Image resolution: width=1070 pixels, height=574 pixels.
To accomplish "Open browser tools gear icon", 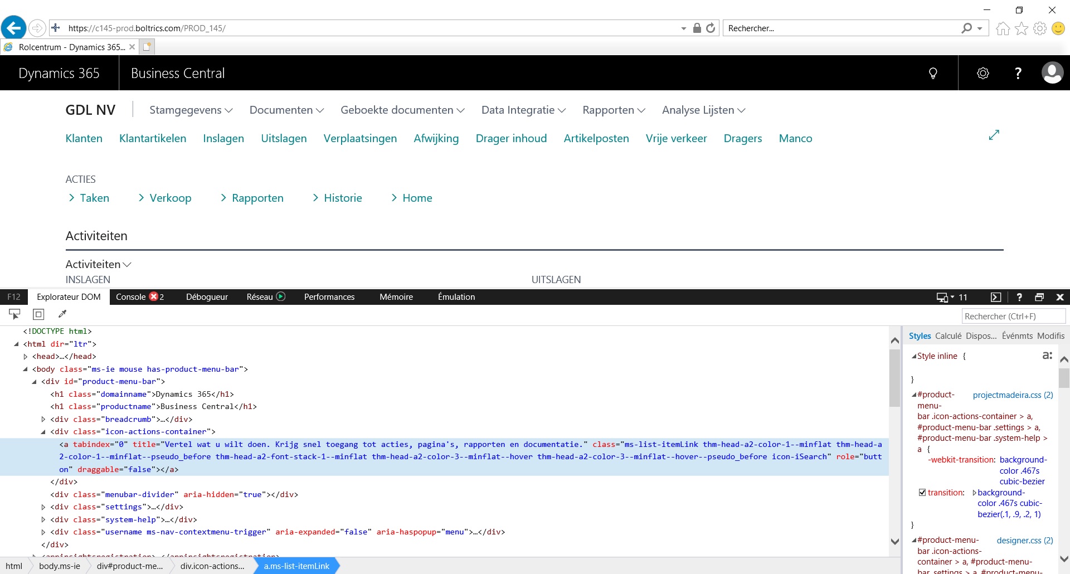I will (x=1039, y=28).
